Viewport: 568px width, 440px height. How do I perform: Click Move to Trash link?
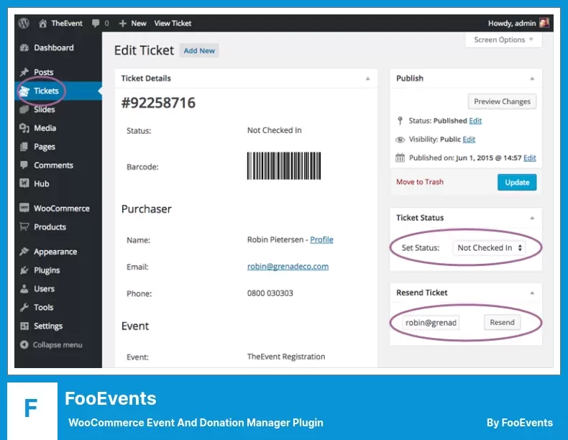coord(420,182)
